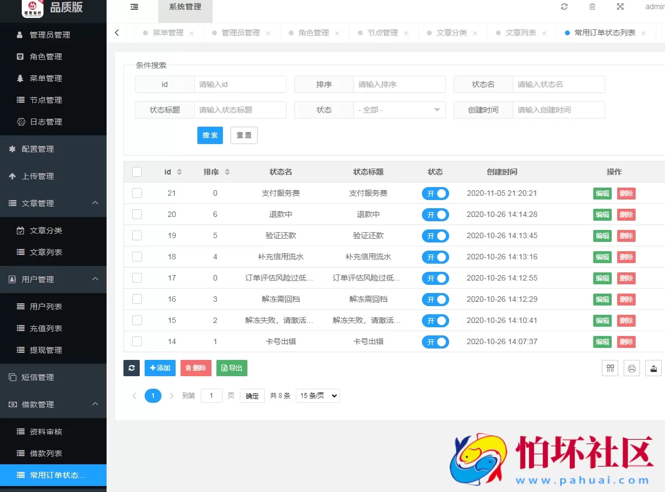
Task: Click the trash icon to clear tabs
Action: 592,7
